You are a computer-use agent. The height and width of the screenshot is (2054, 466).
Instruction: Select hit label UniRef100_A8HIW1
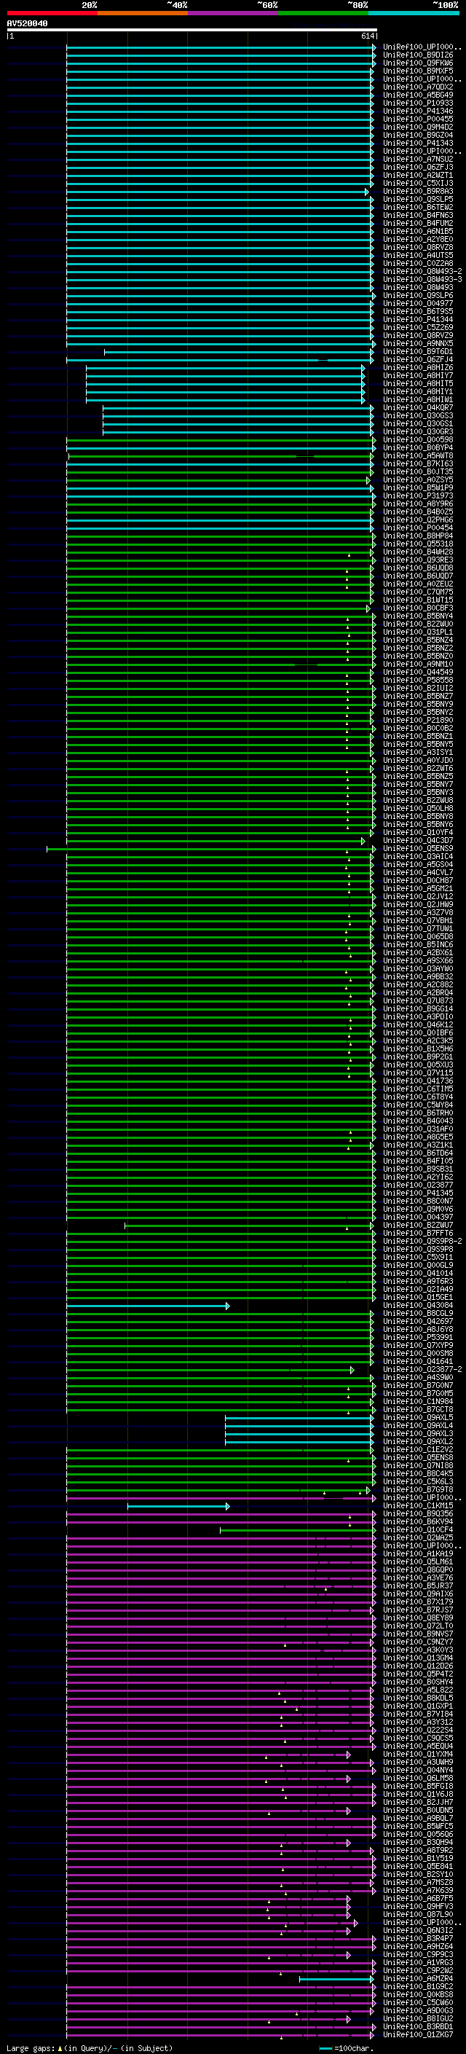(417, 399)
